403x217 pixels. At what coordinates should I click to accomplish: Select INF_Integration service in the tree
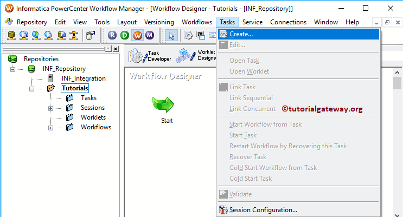click(x=84, y=78)
